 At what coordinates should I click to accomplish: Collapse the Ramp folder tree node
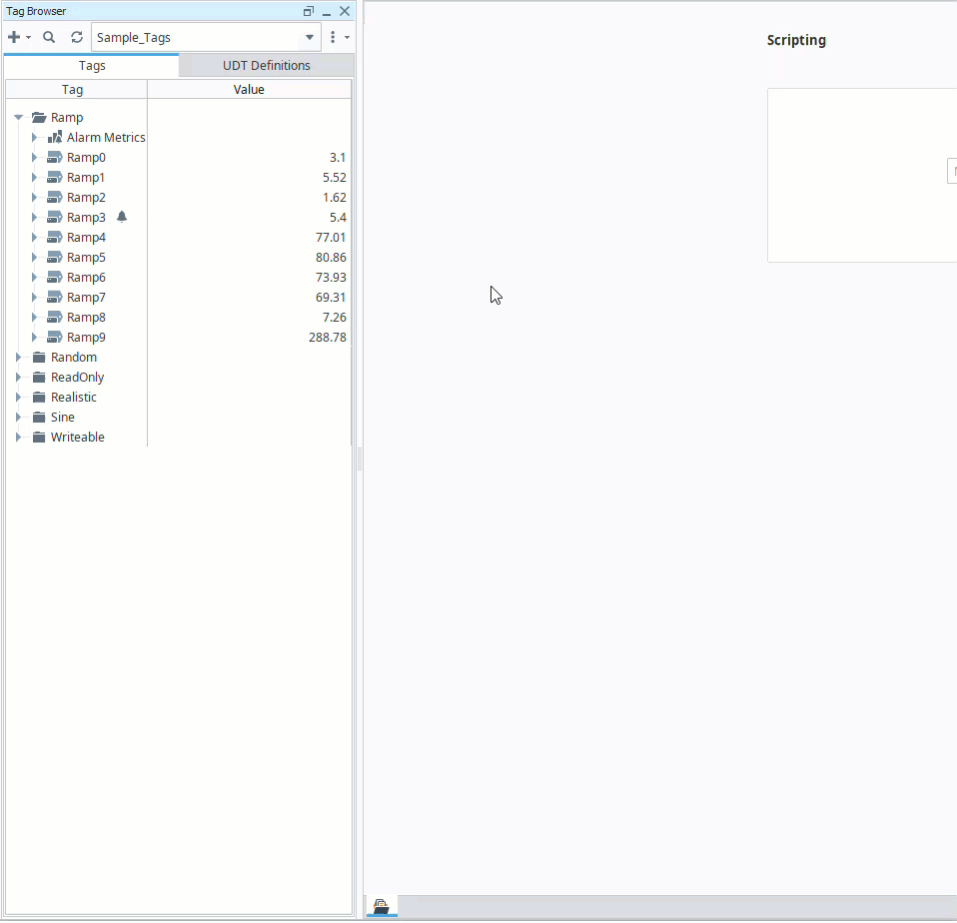(18, 117)
